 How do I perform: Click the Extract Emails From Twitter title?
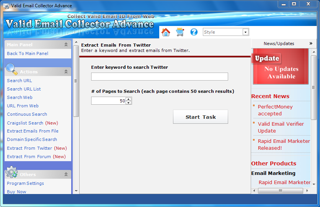tap(116, 45)
